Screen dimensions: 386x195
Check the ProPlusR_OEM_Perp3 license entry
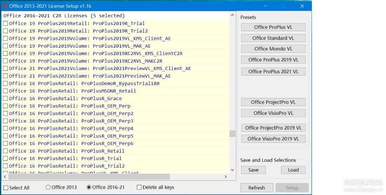click(5, 121)
